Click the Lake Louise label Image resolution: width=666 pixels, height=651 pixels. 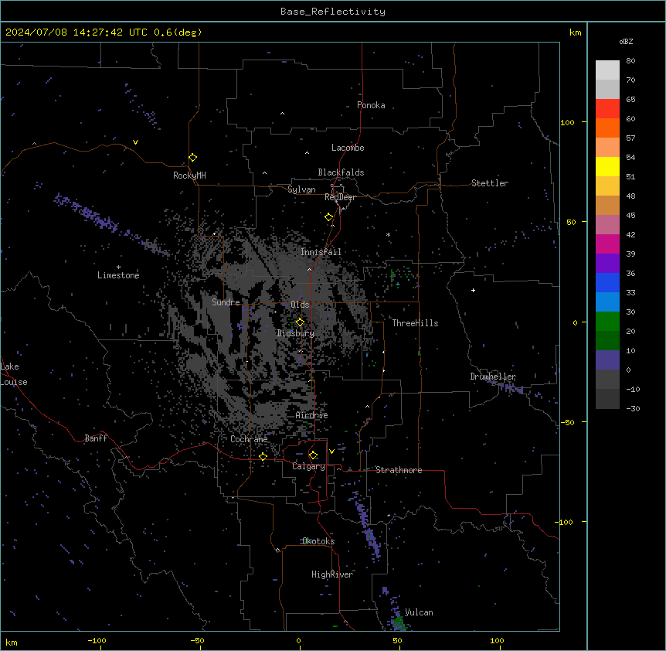(14, 374)
